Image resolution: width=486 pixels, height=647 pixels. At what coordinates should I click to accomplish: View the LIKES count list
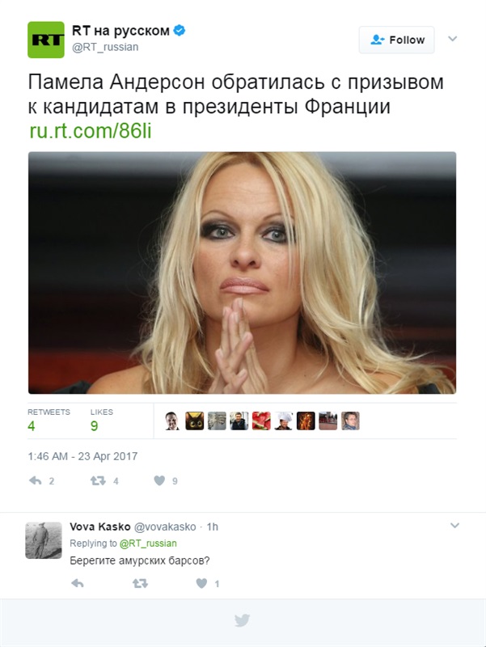coord(102,420)
